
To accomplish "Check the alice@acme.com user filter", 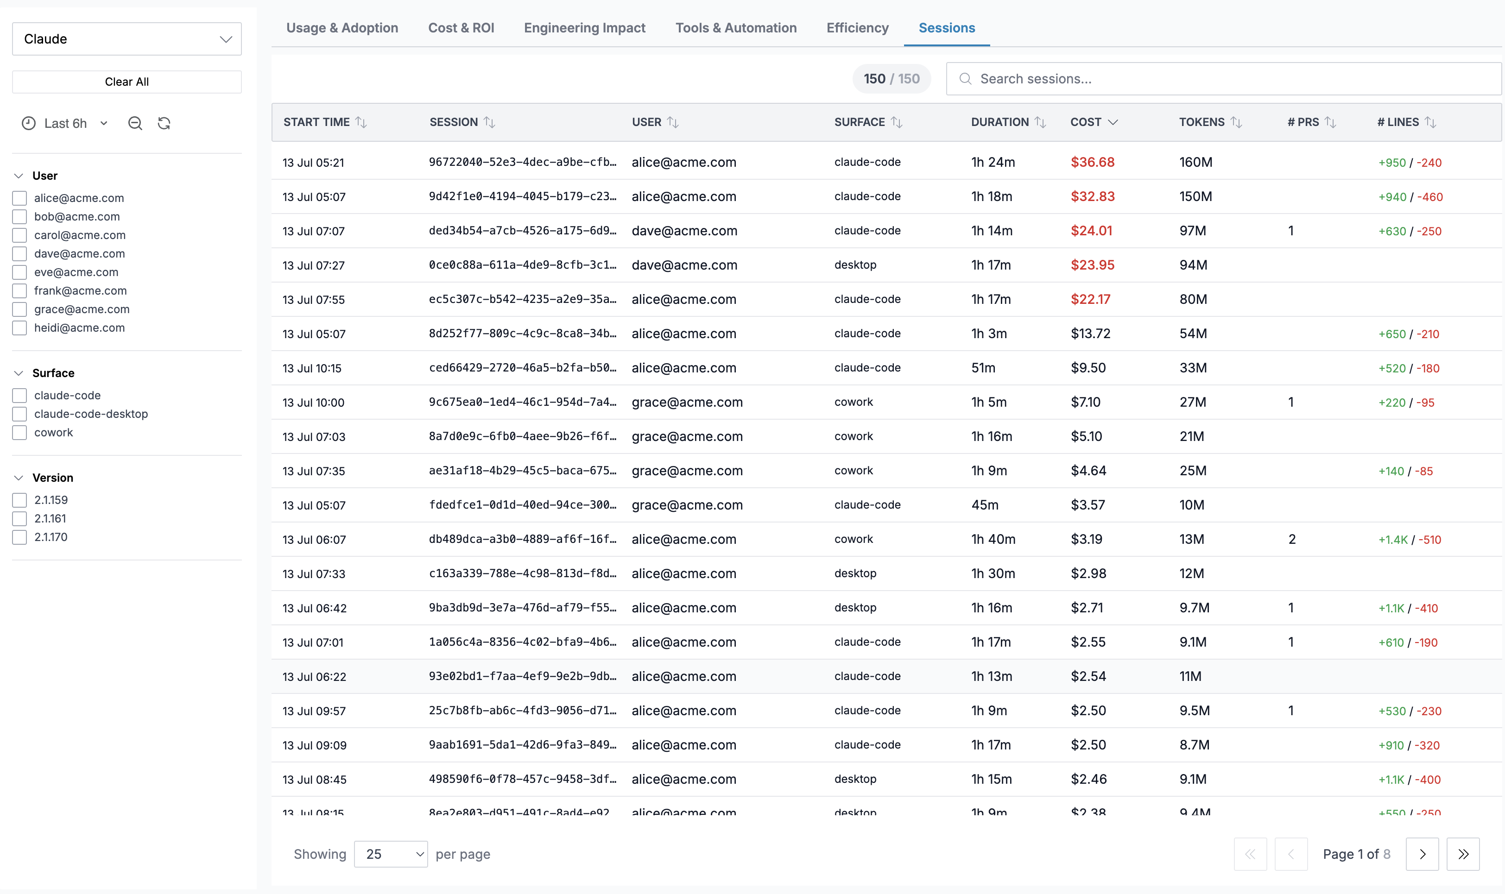I will coord(20,198).
